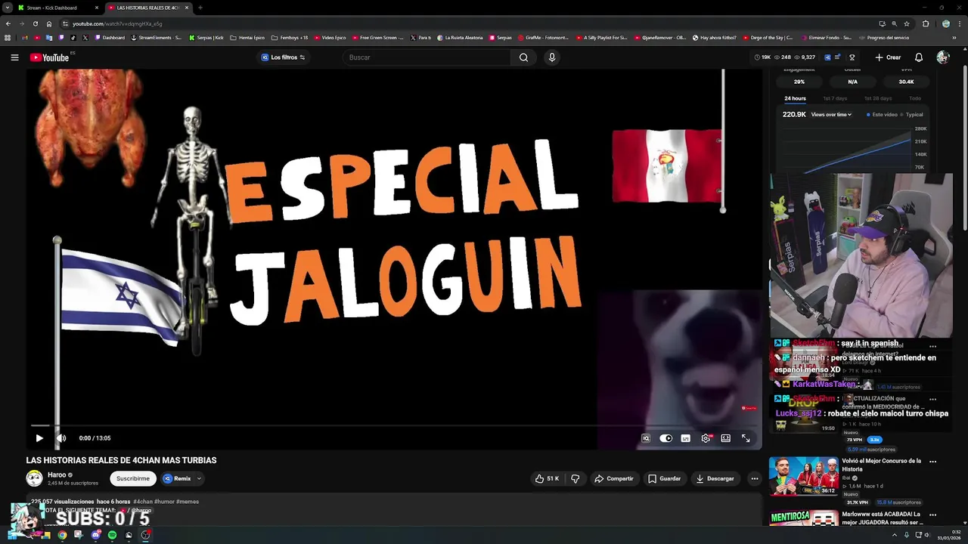Open the Remix button
This screenshot has height=544, width=968.
click(x=177, y=478)
